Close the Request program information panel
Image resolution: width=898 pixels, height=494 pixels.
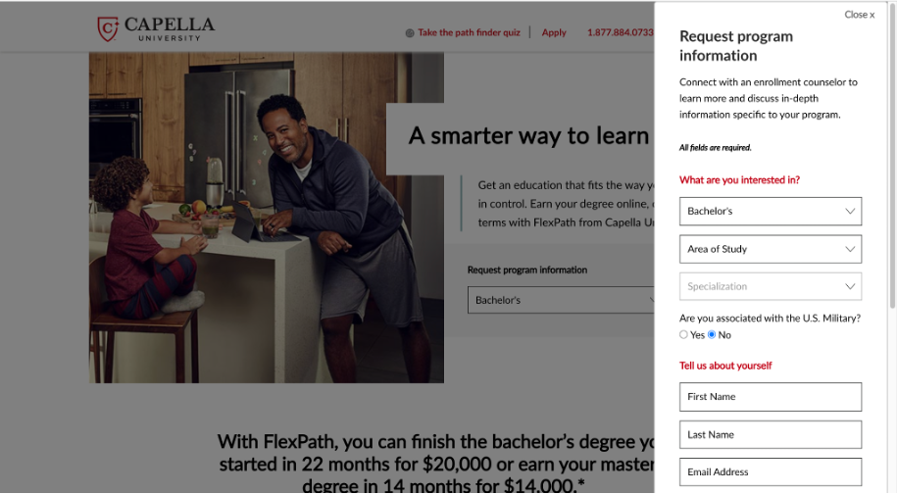point(859,15)
